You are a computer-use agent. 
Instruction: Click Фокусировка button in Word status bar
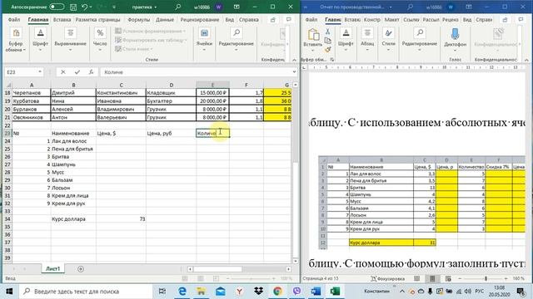click(x=387, y=278)
